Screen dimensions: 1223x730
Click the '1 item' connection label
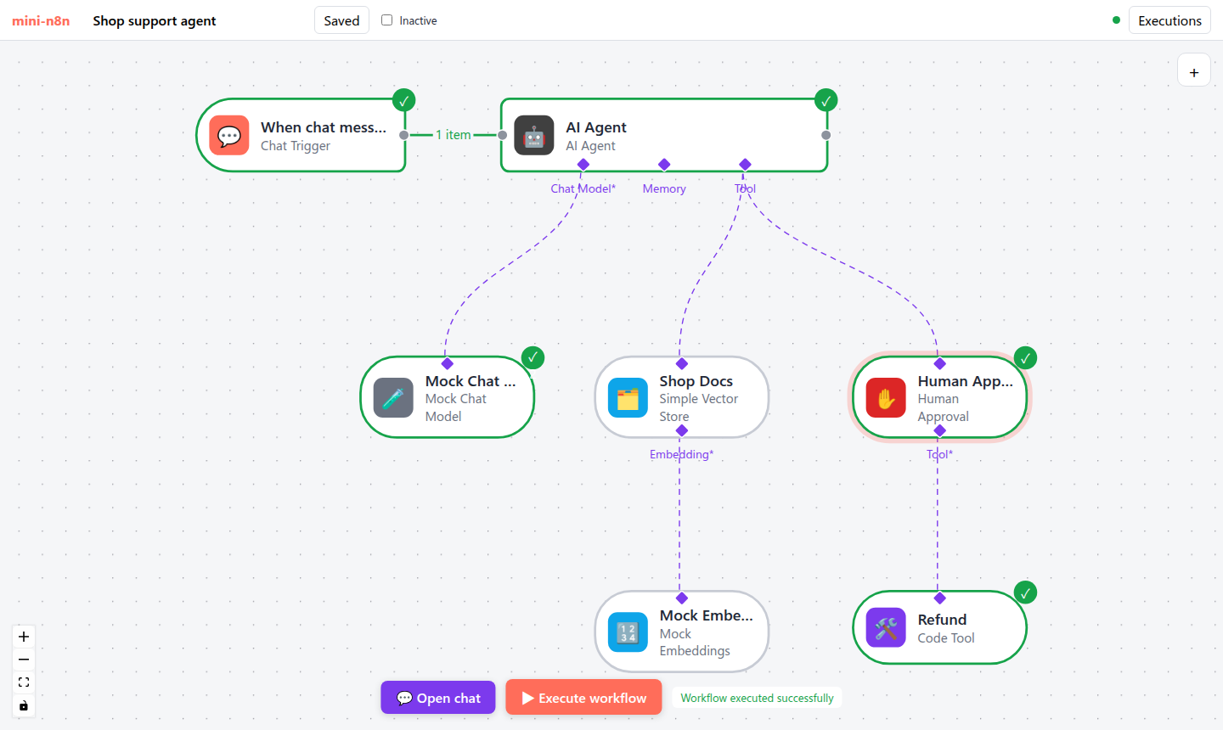454,135
